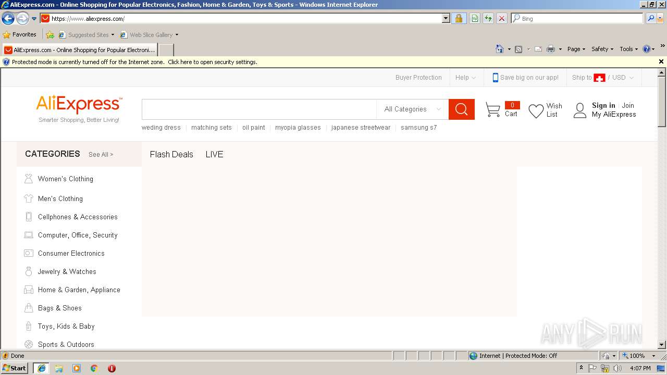Click the Print toolbar icon

pyautogui.click(x=551, y=49)
